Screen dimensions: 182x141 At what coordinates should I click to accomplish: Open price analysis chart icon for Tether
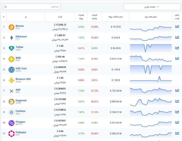tap(177, 48)
